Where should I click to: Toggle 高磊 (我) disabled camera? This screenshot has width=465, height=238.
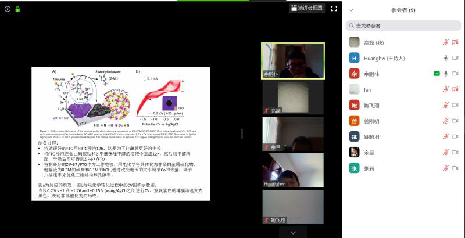[x=455, y=42]
